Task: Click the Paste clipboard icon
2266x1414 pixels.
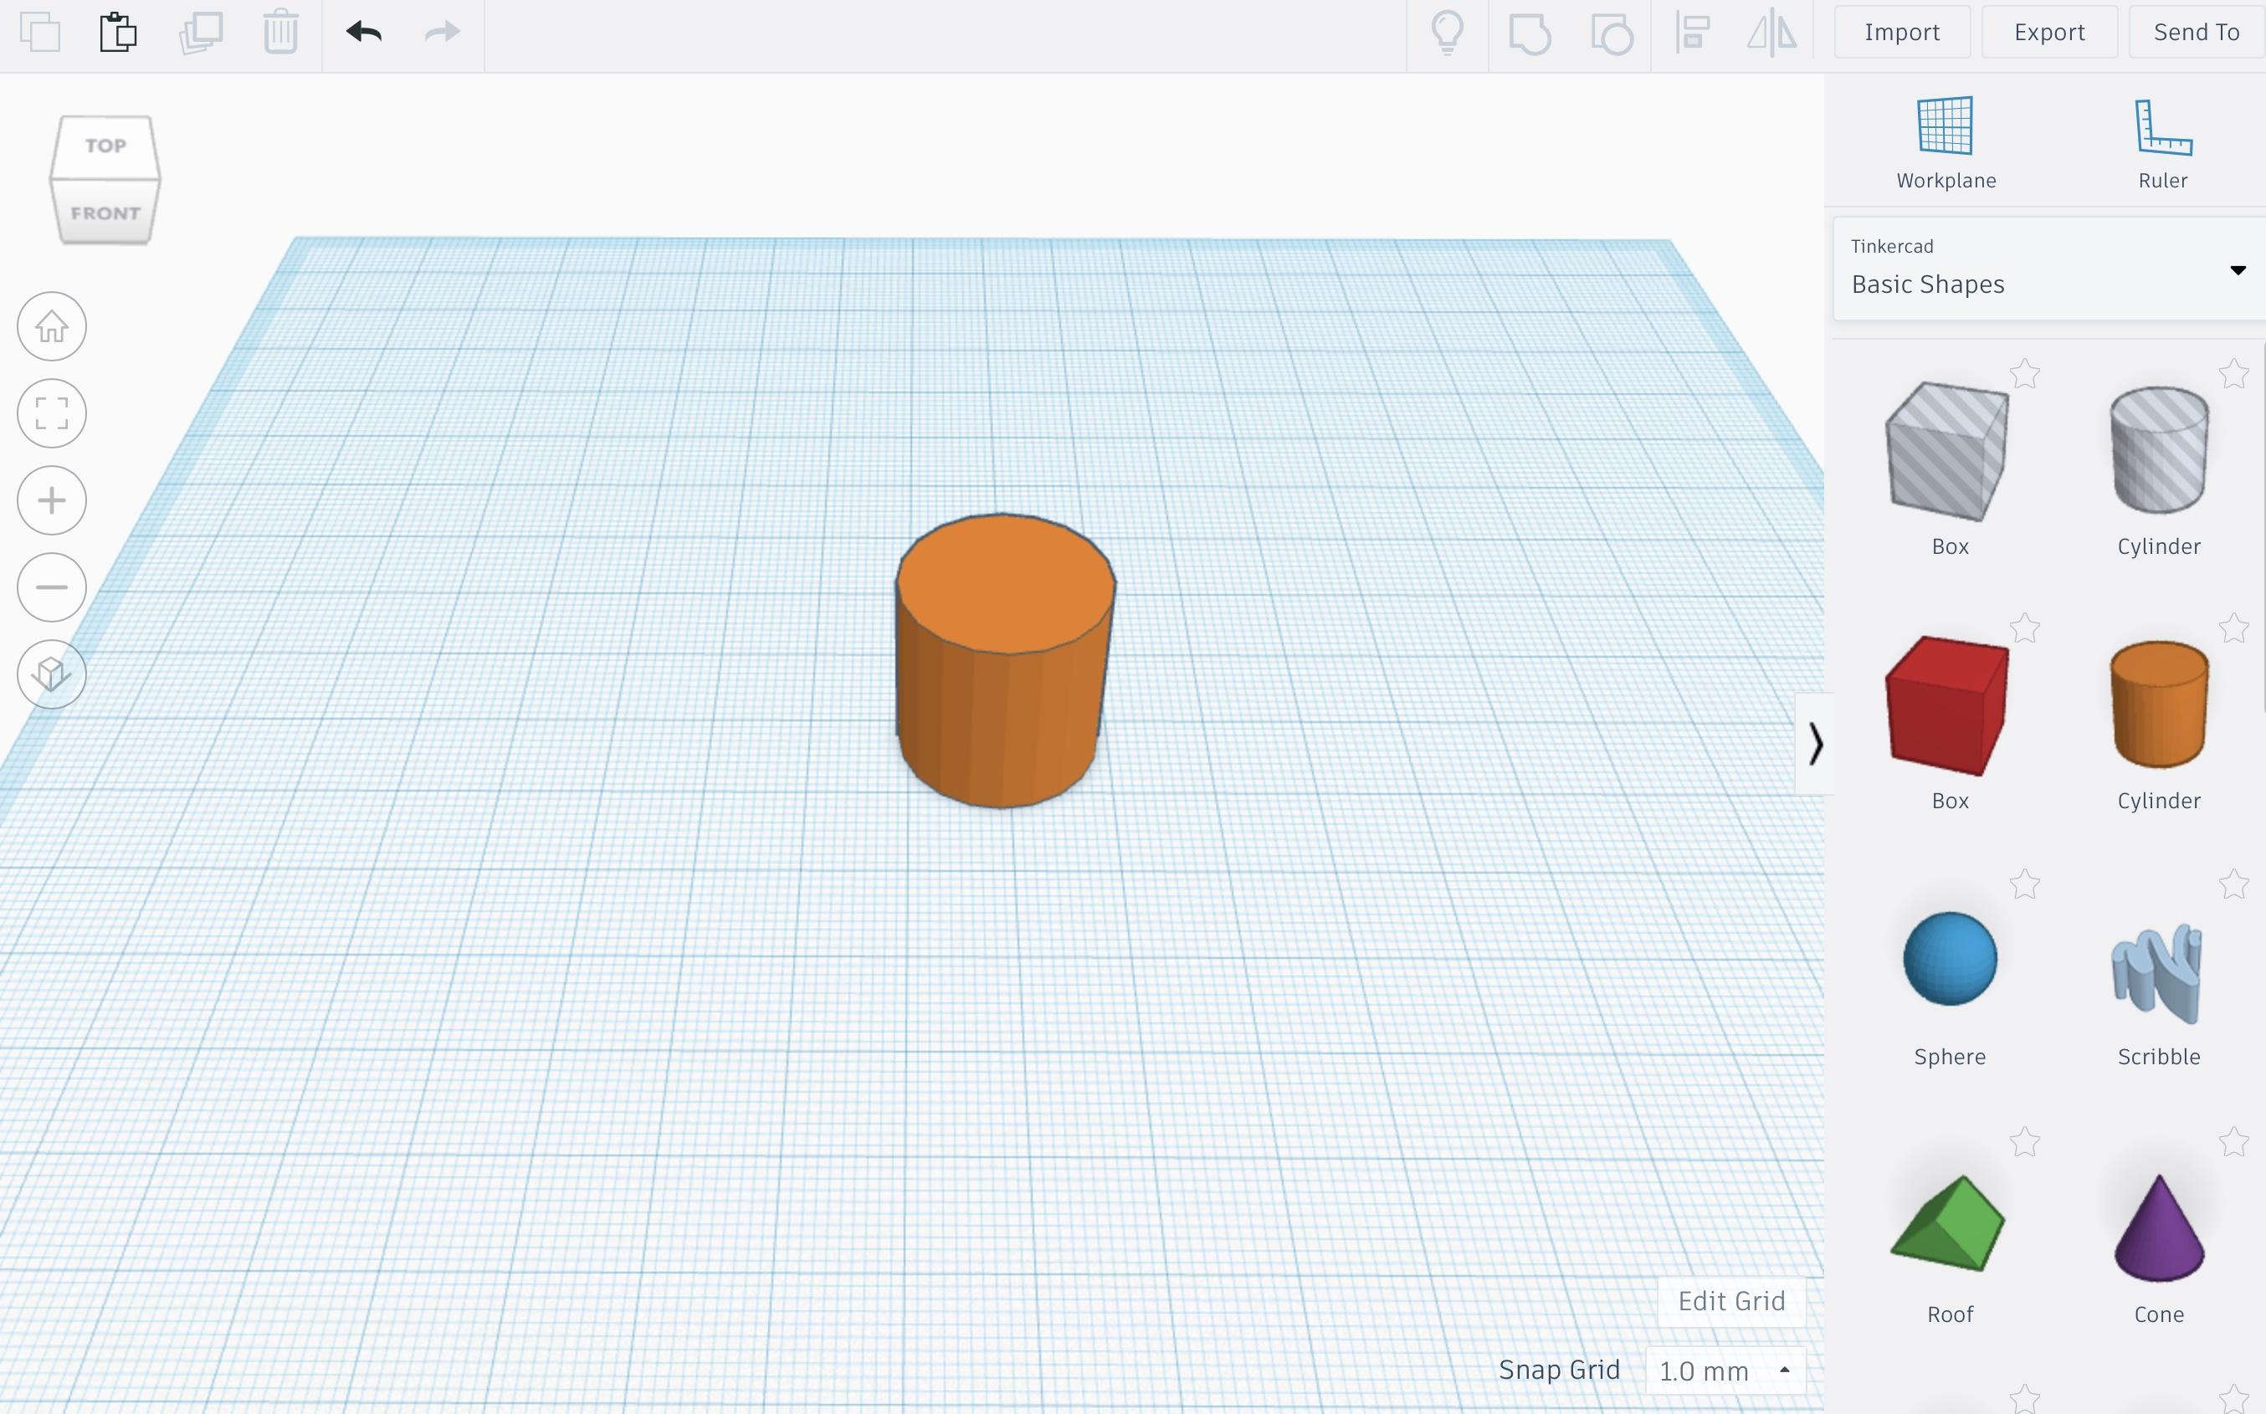Action: click(x=118, y=33)
